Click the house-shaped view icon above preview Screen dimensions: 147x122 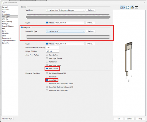pos(122,7)
